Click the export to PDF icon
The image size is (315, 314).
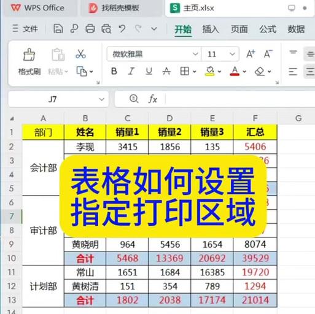[74, 29]
